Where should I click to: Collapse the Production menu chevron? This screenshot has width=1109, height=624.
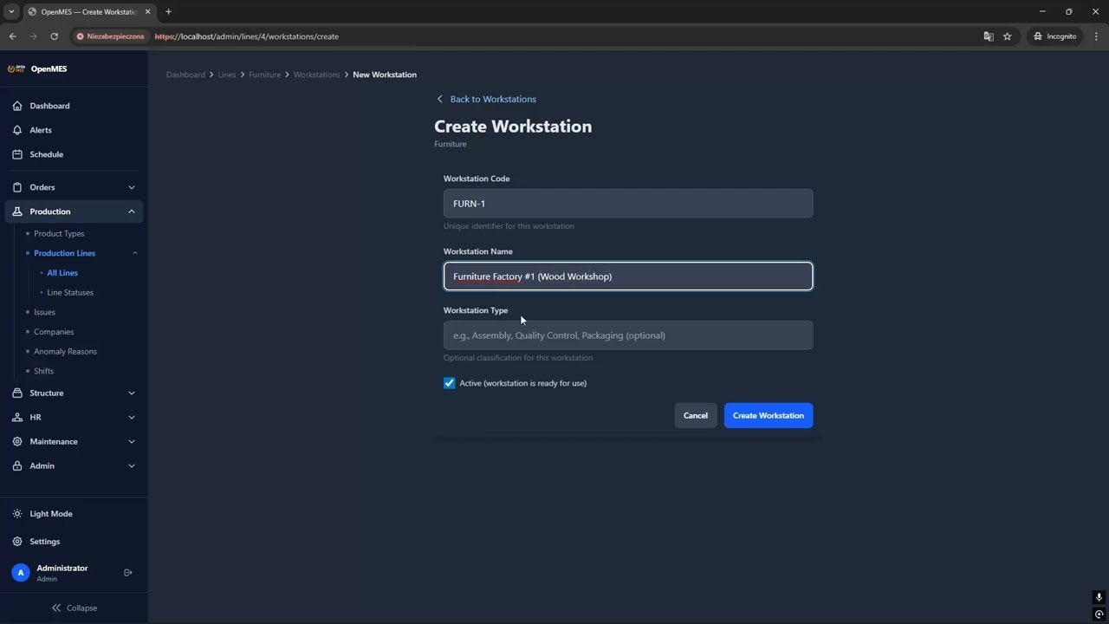pos(132,211)
